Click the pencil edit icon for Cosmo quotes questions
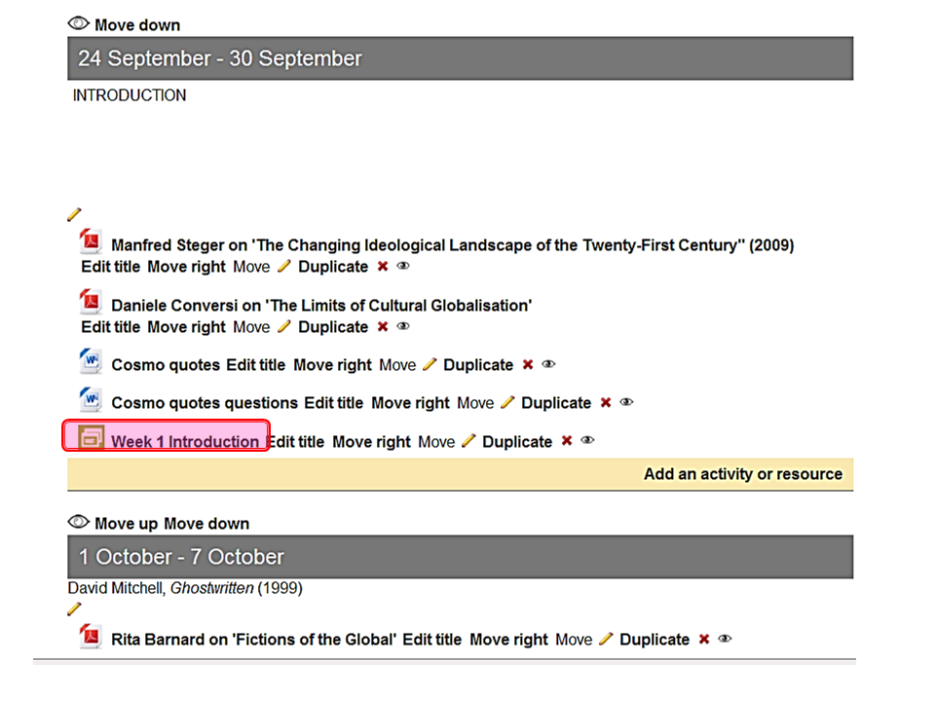Viewport: 935px width, 701px height. tap(507, 402)
